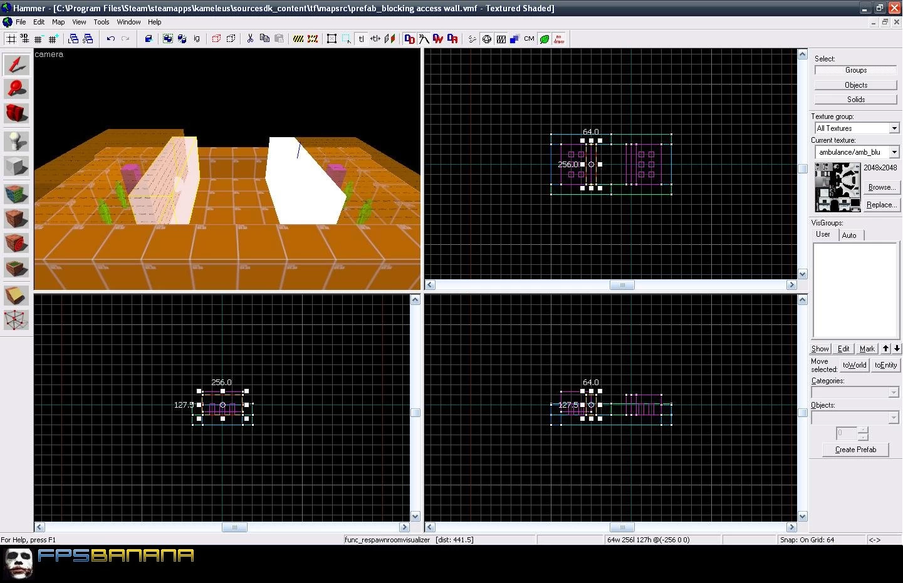Activate the Clipping tool

(16, 295)
